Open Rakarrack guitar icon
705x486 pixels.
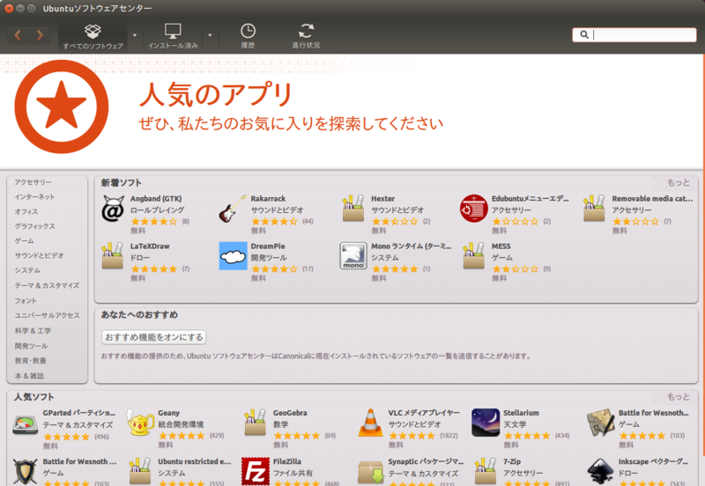tap(233, 209)
